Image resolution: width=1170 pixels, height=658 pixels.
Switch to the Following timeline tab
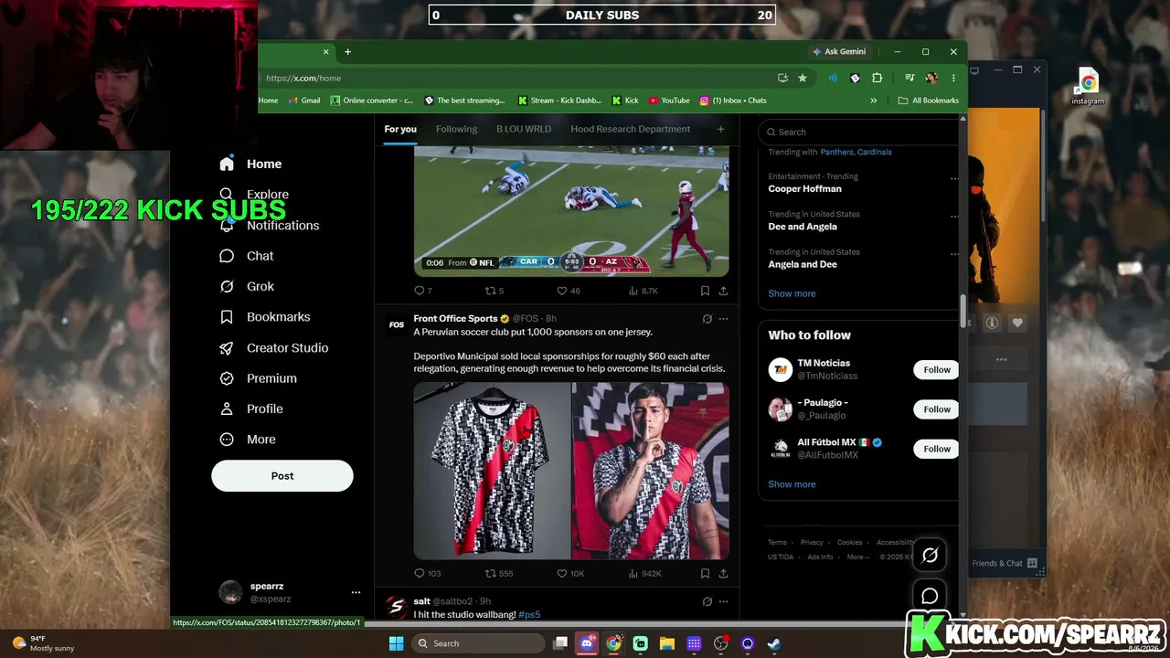[457, 129]
